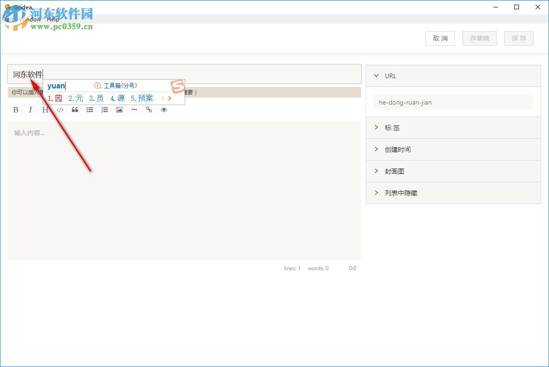The height and width of the screenshot is (367, 549).
Task: Insert a hyperlink using the chain icon
Action: 149,110
